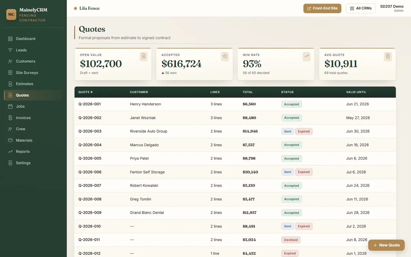This screenshot has height=257, width=411.
Task: Open quote Q-2026-008 for Greg Tomlin
Action: pyautogui.click(x=90, y=199)
